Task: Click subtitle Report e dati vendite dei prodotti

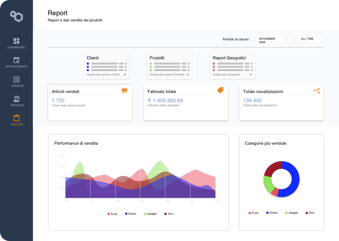Action: click(75, 20)
